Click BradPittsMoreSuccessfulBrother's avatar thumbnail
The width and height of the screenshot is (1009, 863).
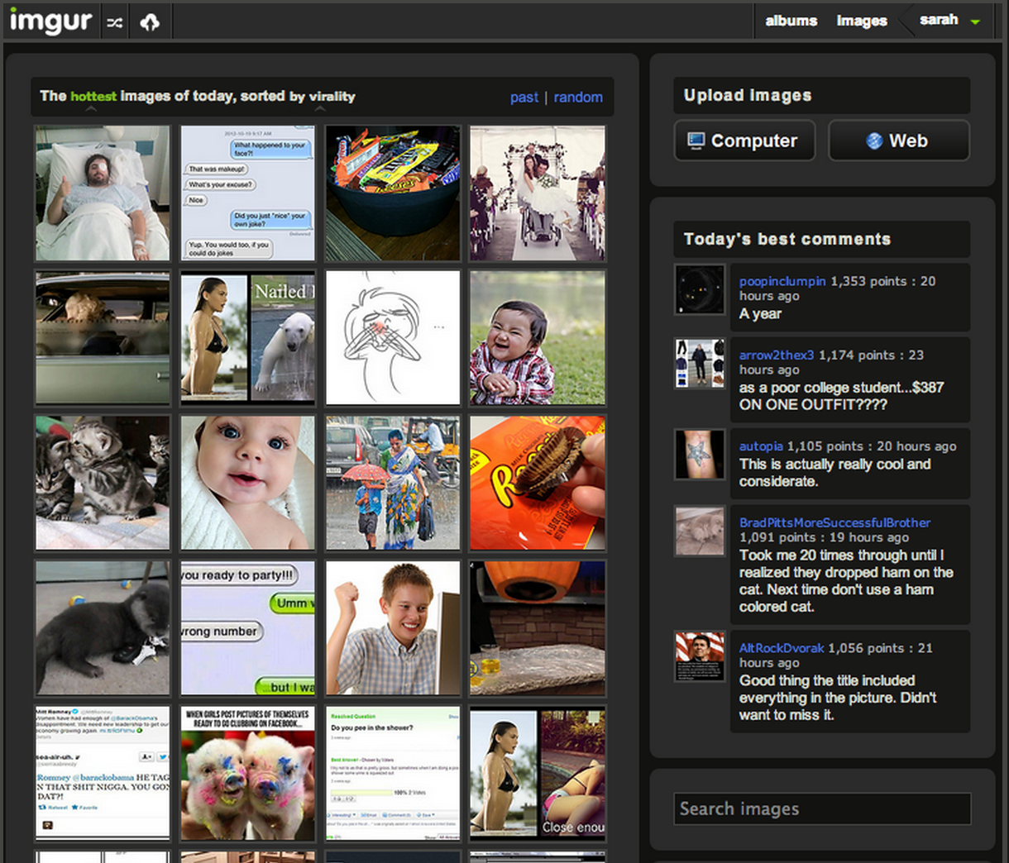[700, 531]
